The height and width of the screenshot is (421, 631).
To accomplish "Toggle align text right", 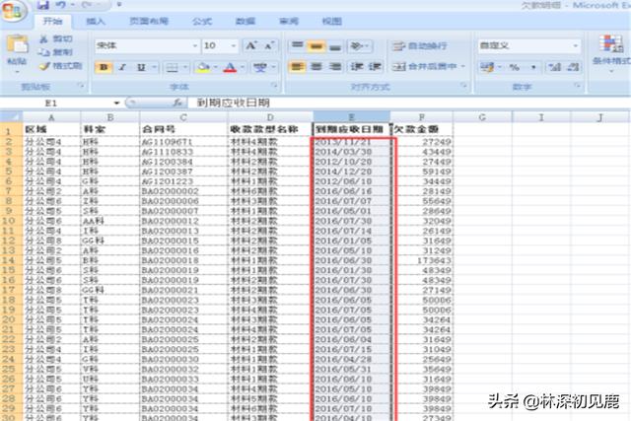I will pyautogui.click(x=335, y=66).
